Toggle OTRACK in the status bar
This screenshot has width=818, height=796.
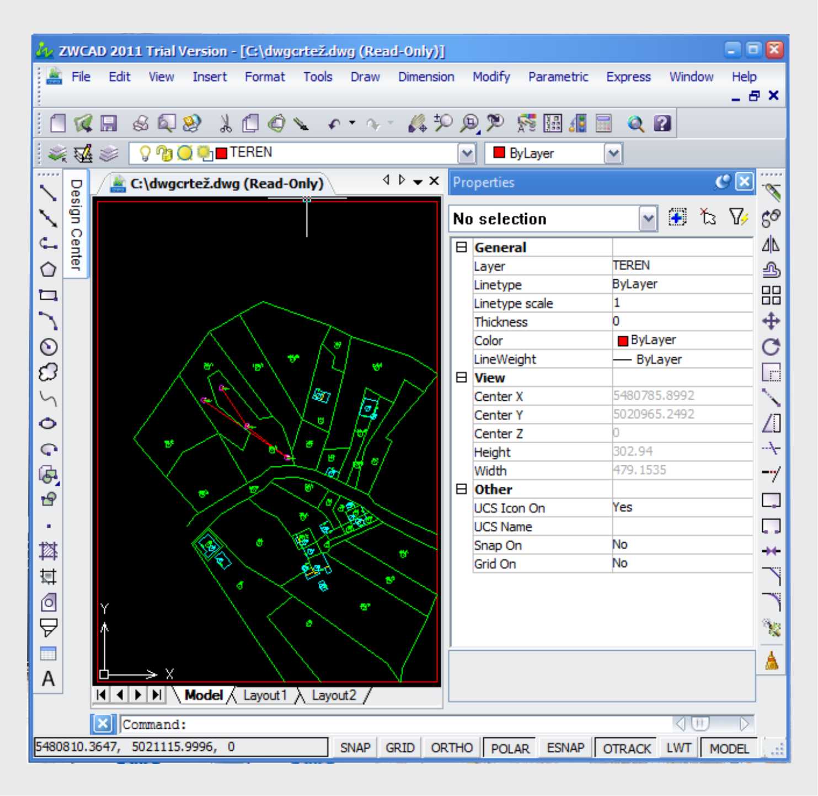(x=627, y=749)
